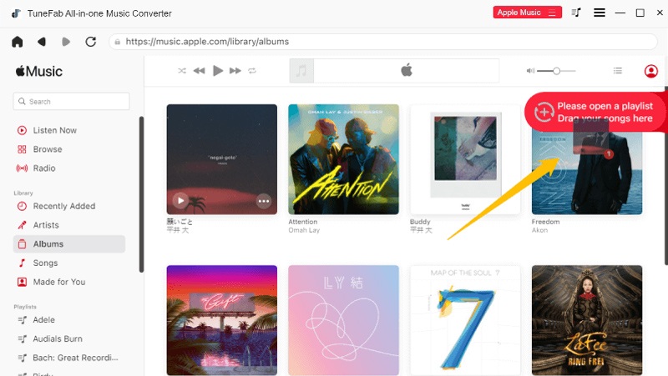Click the three-dots button on first album

pyautogui.click(x=264, y=201)
